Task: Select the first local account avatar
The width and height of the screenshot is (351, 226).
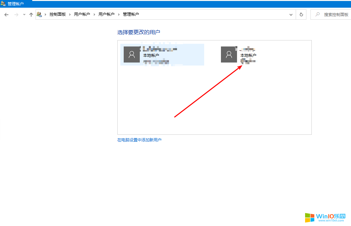Action: [132, 54]
